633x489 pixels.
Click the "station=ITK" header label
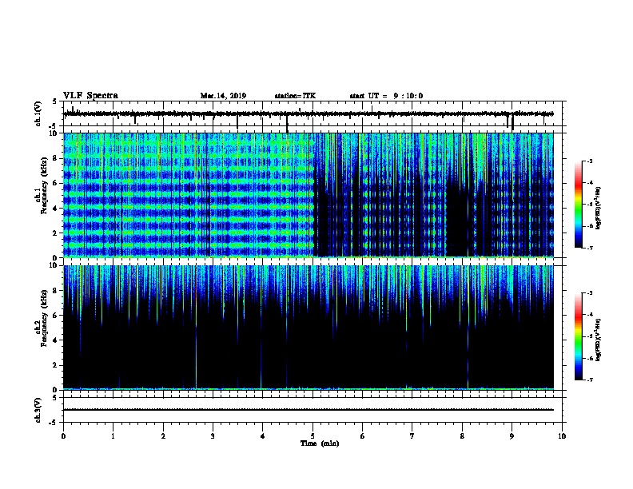pyautogui.click(x=295, y=96)
